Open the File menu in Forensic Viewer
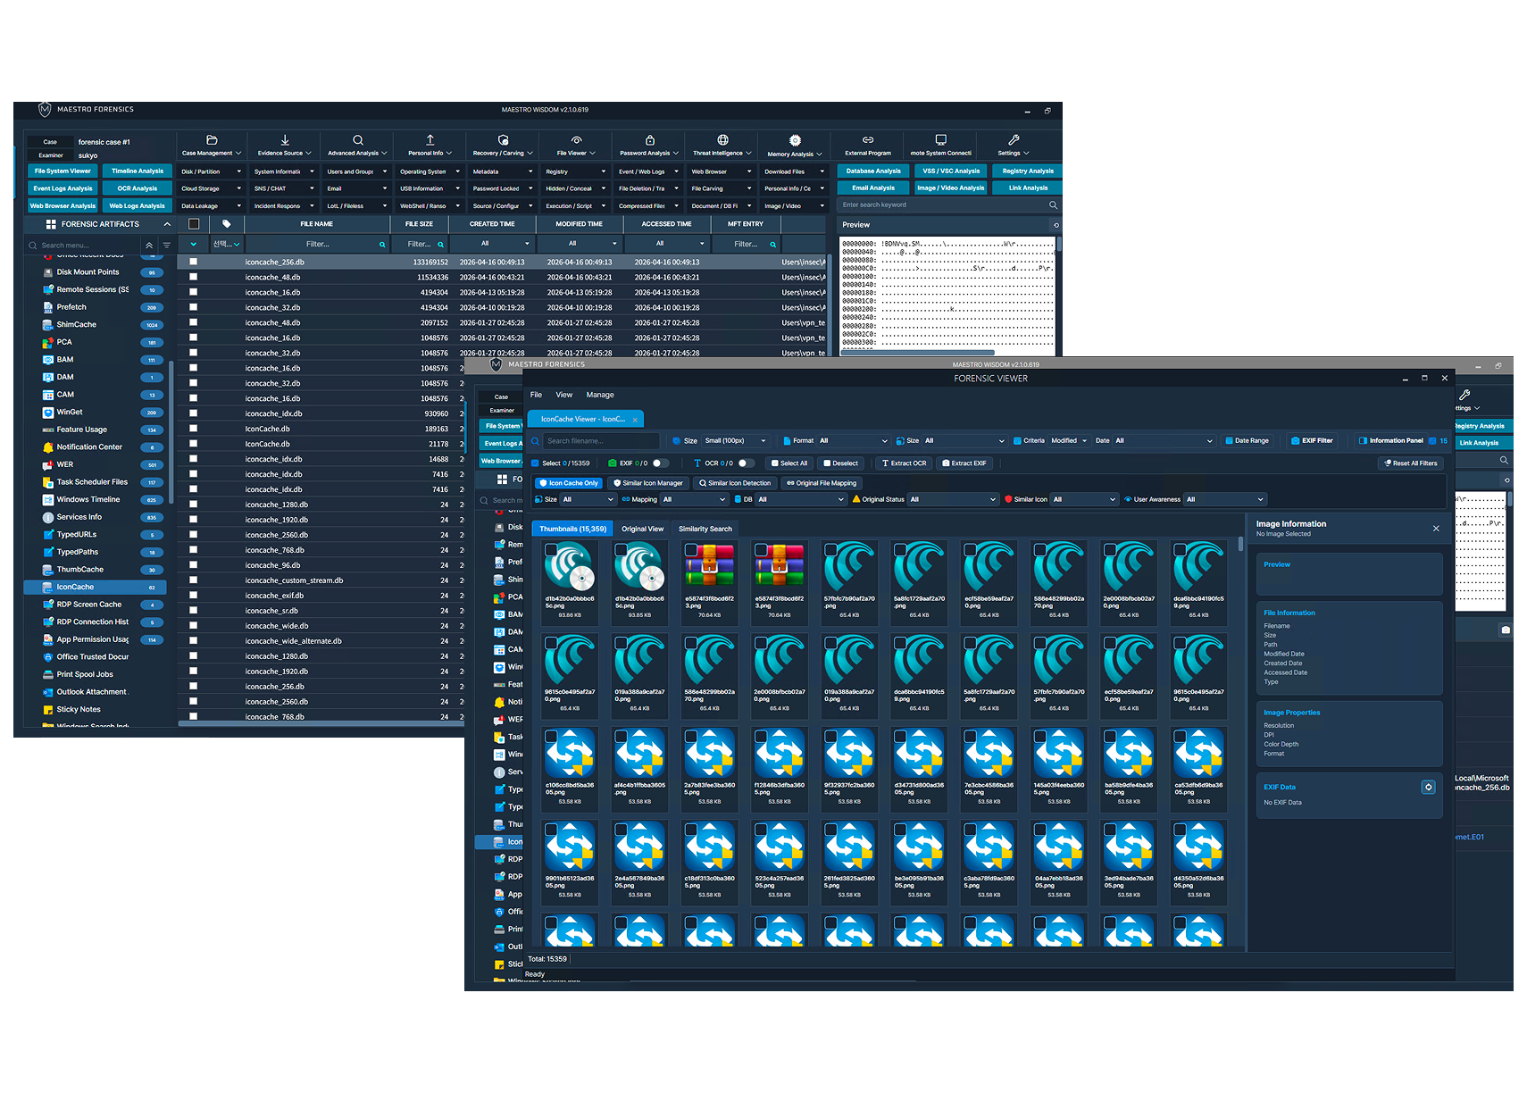Image resolution: width=1527 pixels, height=1093 pixels. pos(536,395)
